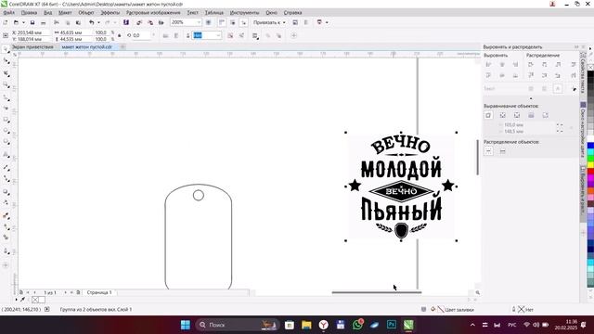Select the Color Eyedropper tool
This screenshot has height=334, width=594.
[6, 215]
